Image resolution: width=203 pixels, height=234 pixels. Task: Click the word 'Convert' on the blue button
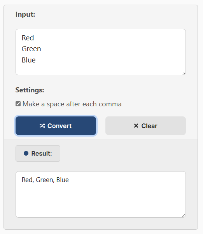click(59, 126)
